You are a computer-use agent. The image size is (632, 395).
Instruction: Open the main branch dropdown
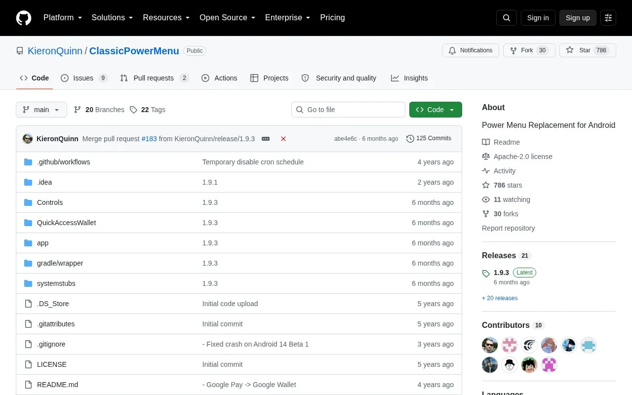point(41,110)
